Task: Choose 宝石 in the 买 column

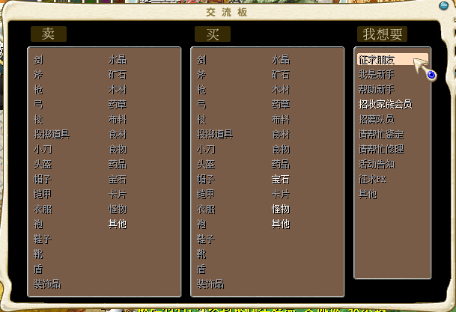Action: [281, 179]
